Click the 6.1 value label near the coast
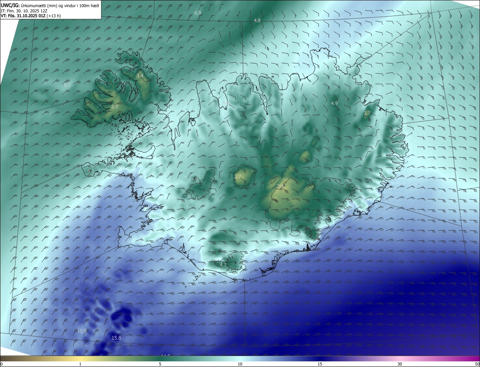480x367 pixels. (x=91, y=171)
